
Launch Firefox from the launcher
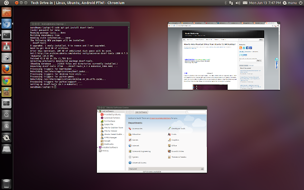6,69
